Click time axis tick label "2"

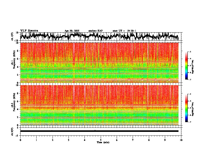(x=53, y=140)
